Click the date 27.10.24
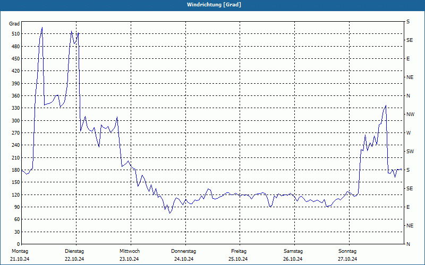The height and width of the screenshot is (265, 425). tap(347, 259)
